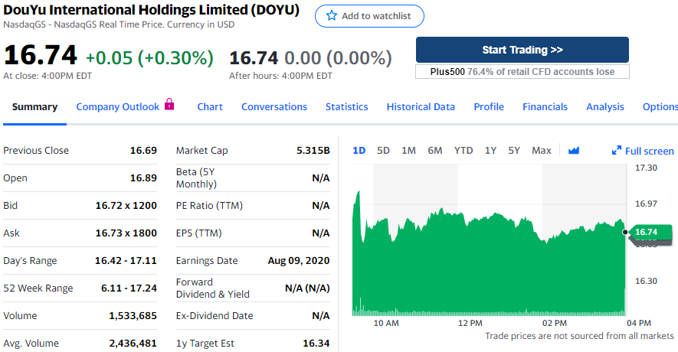
Task: Click the 1y Target Est value 16.34
Action: coord(316,344)
